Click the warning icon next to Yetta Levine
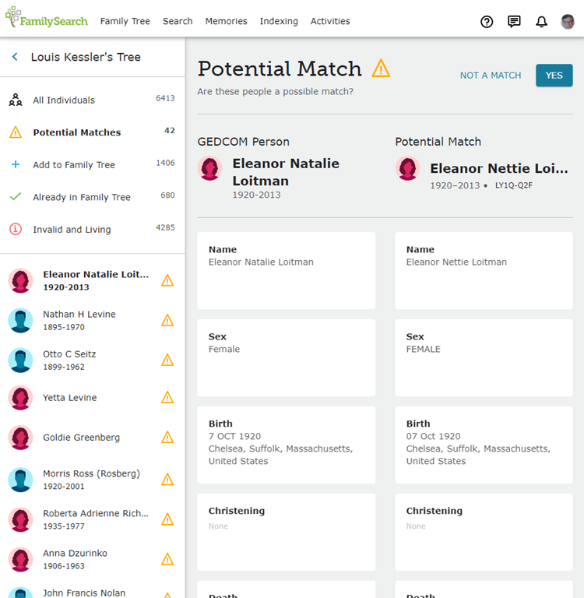This screenshot has width=584, height=598. click(167, 397)
